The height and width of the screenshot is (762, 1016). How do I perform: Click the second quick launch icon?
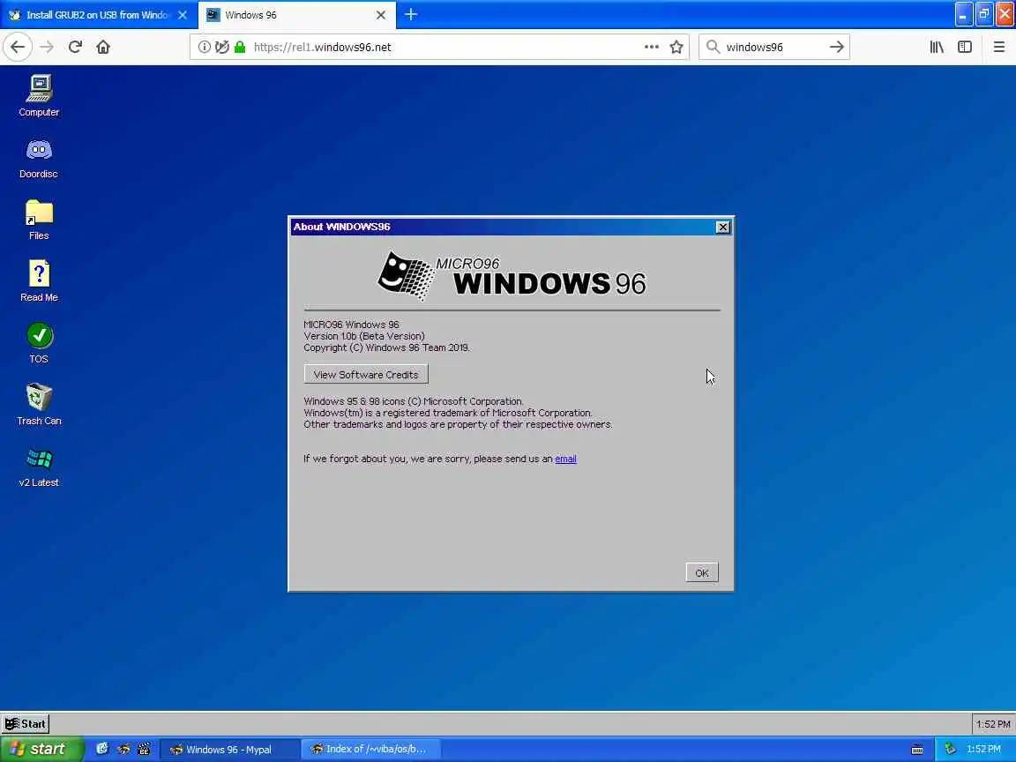coord(123,749)
